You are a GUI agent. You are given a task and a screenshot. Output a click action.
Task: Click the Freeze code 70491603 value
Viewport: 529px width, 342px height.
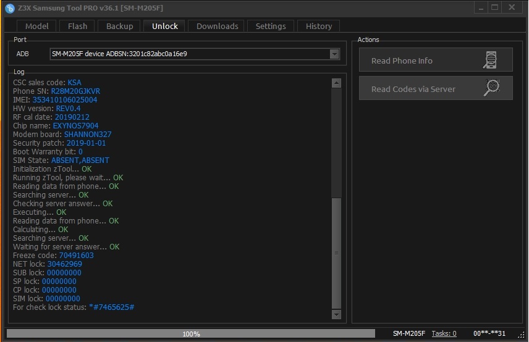click(x=76, y=256)
